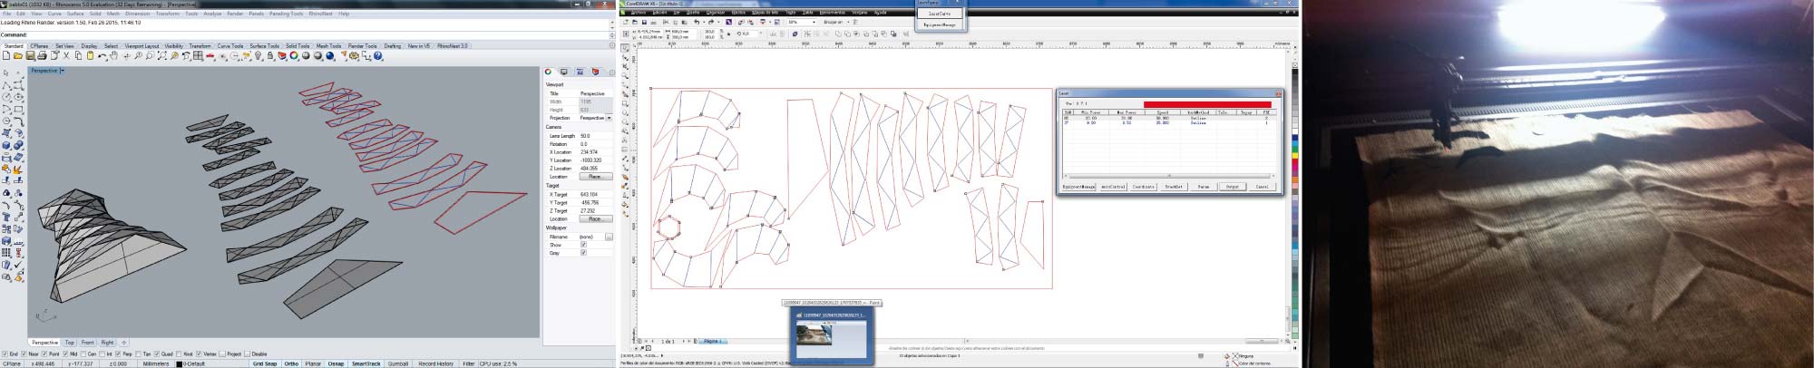Open Options gear icon in Rhino toolbar
The image size is (1814, 368).
[354, 55]
